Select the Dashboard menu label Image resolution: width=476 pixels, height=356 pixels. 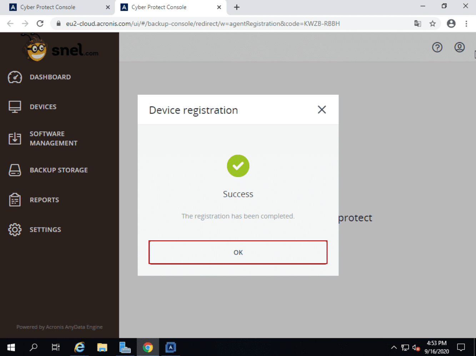pos(50,77)
